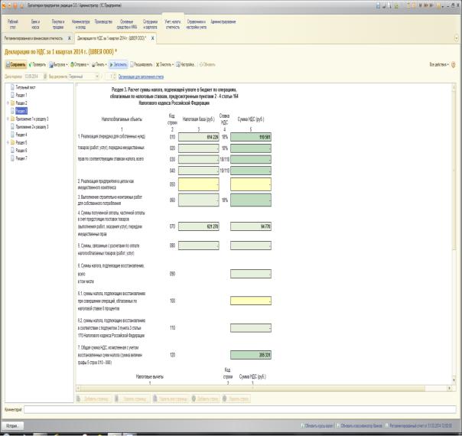Expand the Раздел 2 folder node
This screenshot has height=436, width=462.
pos(8,102)
